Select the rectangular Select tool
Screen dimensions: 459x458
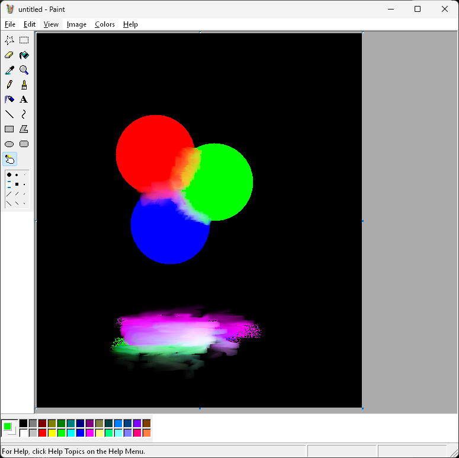24,40
